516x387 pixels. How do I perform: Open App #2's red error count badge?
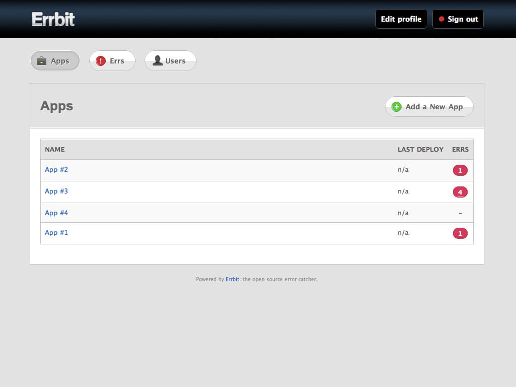pyautogui.click(x=460, y=170)
